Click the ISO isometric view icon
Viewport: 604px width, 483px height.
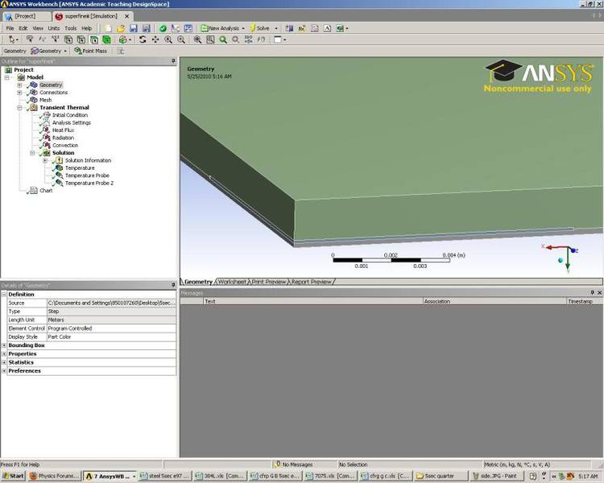click(x=249, y=39)
